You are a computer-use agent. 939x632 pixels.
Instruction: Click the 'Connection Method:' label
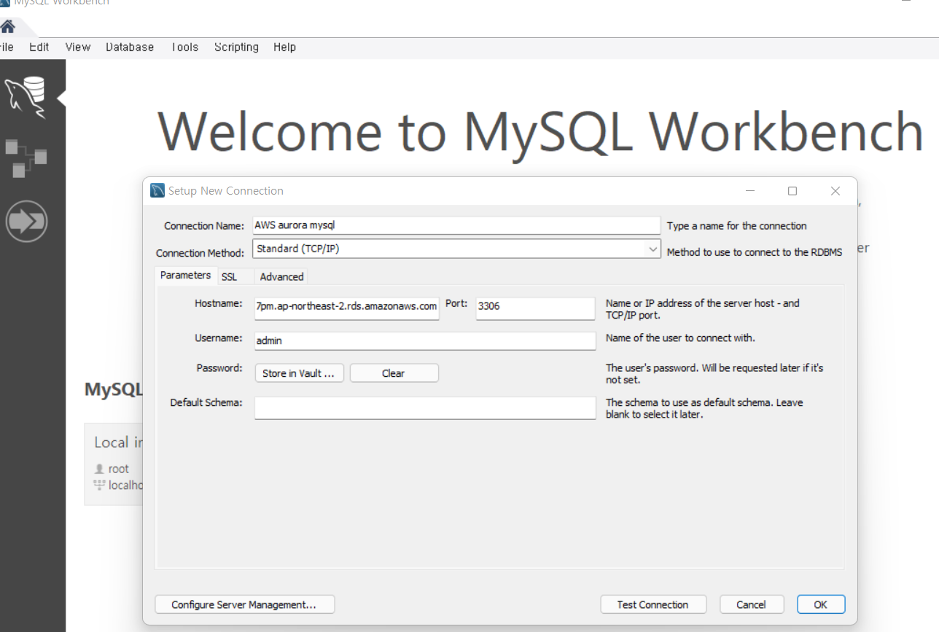coord(200,253)
